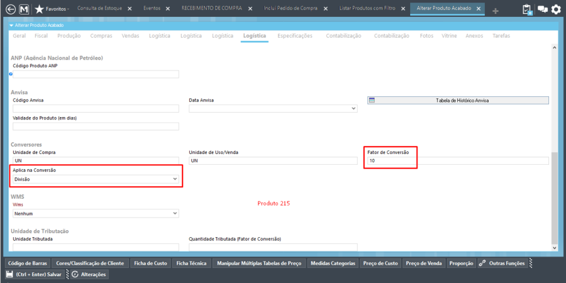Open the Ficha de Custo button
This screenshot has height=283, width=566.
pos(150,263)
